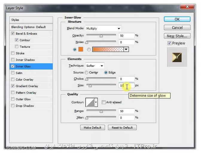The width and height of the screenshot is (201, 154).
Task: Open the Outer Glow settings row
Action: coord(31,99)
